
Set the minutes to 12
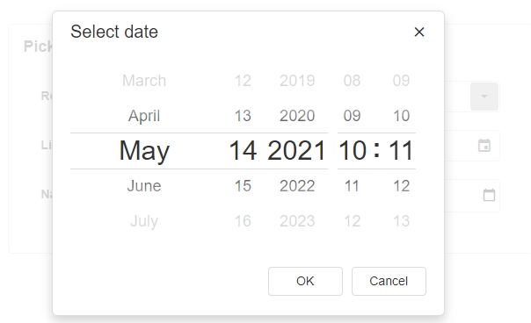401,186
